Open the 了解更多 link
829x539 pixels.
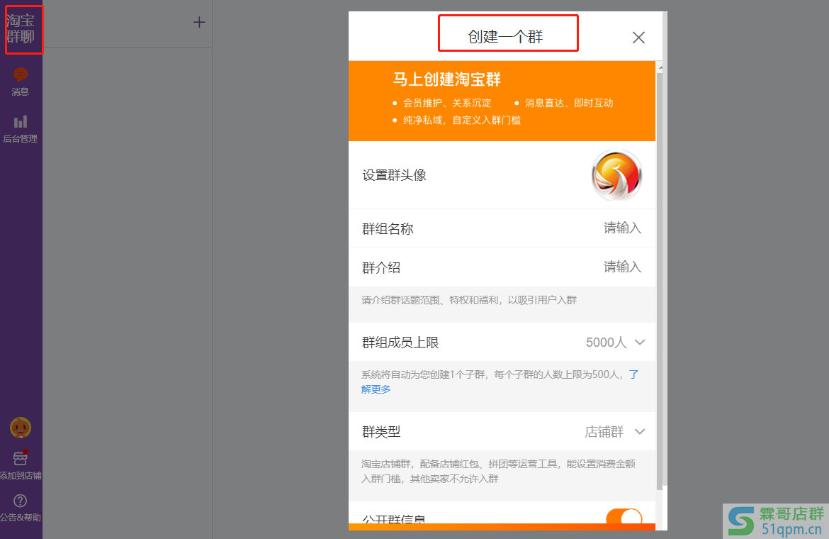click(376, 389)
